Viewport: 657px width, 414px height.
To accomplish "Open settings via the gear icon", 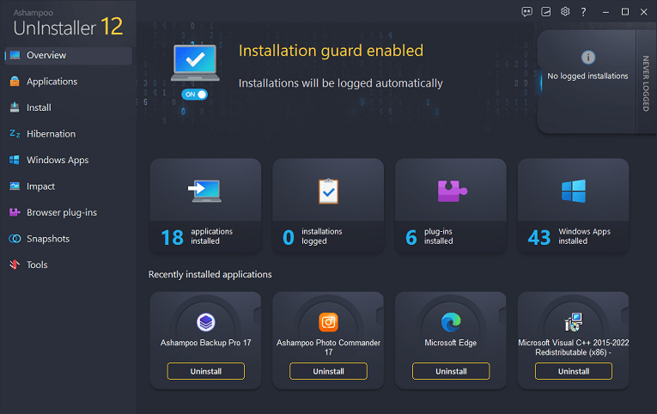I will [x=565, y=11].
